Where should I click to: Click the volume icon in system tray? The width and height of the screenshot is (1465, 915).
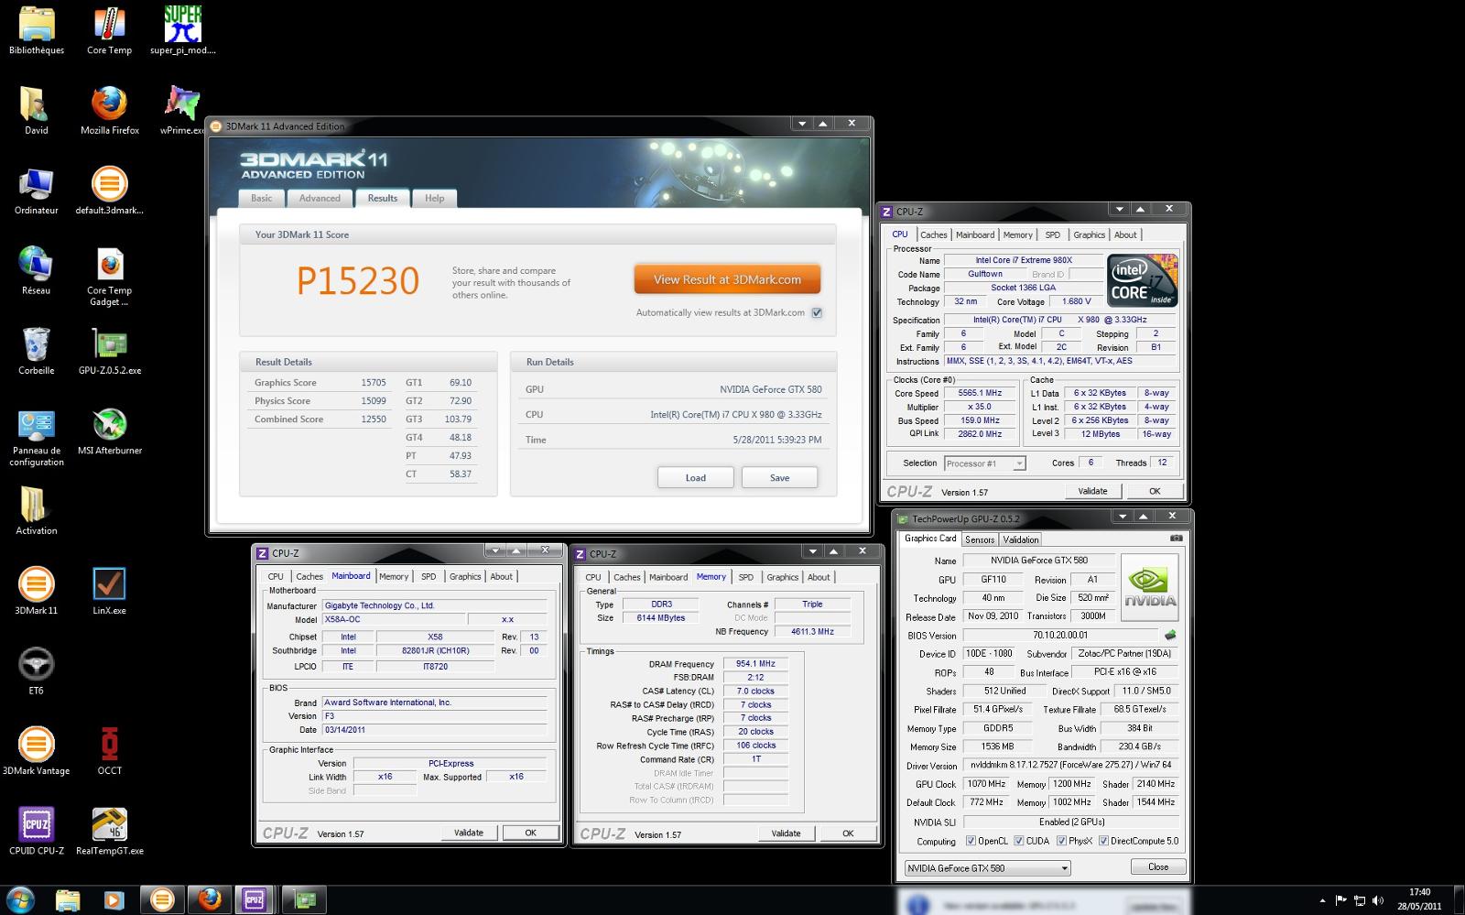[x=1379, y=901]
